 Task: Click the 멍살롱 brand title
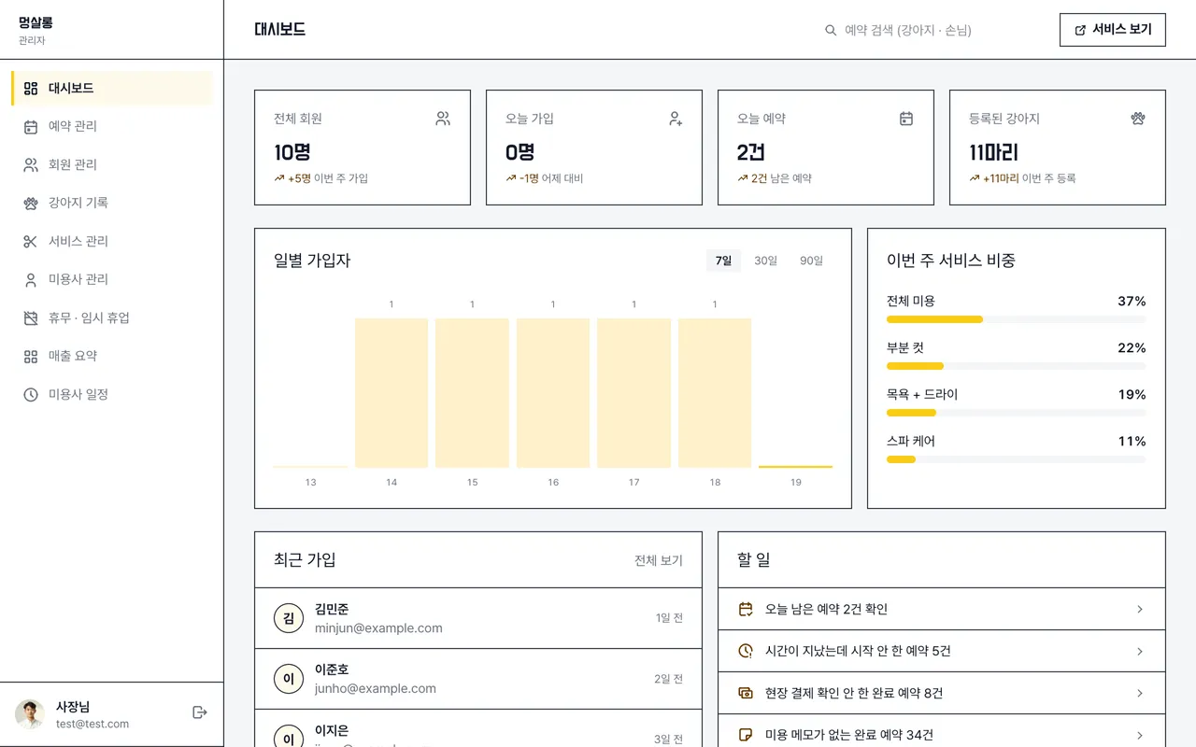pos(34,22)
